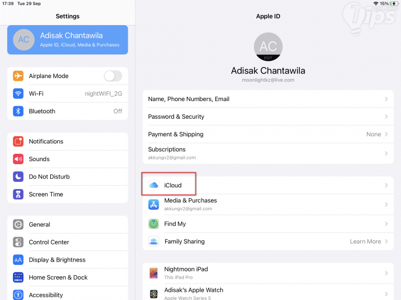
Task: Tap the Accessibility icon
Action: 18,295
